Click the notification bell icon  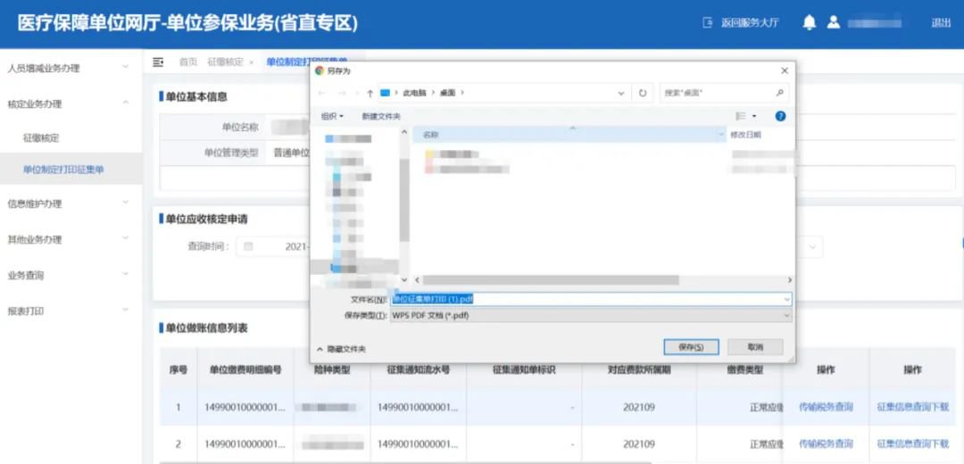pyautogui.click(x=809, y=23)
